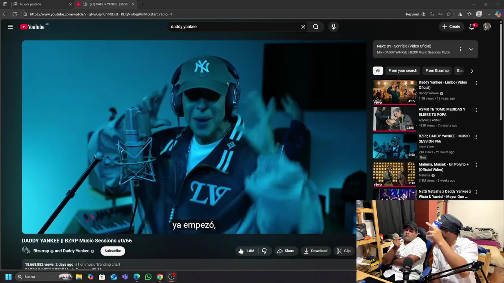Open the Maluma, Maisak - Un Polvito title
Viewport: 504px width, 283px height.
click(x=443, y=167)
